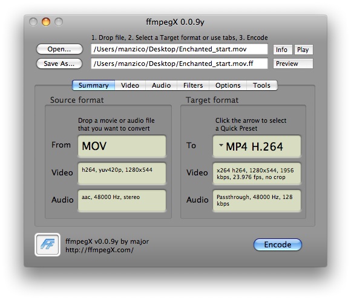The width and height of the screenshot is (351, 300).
Task: Click the Save As... button
Action: coord(59,64)
